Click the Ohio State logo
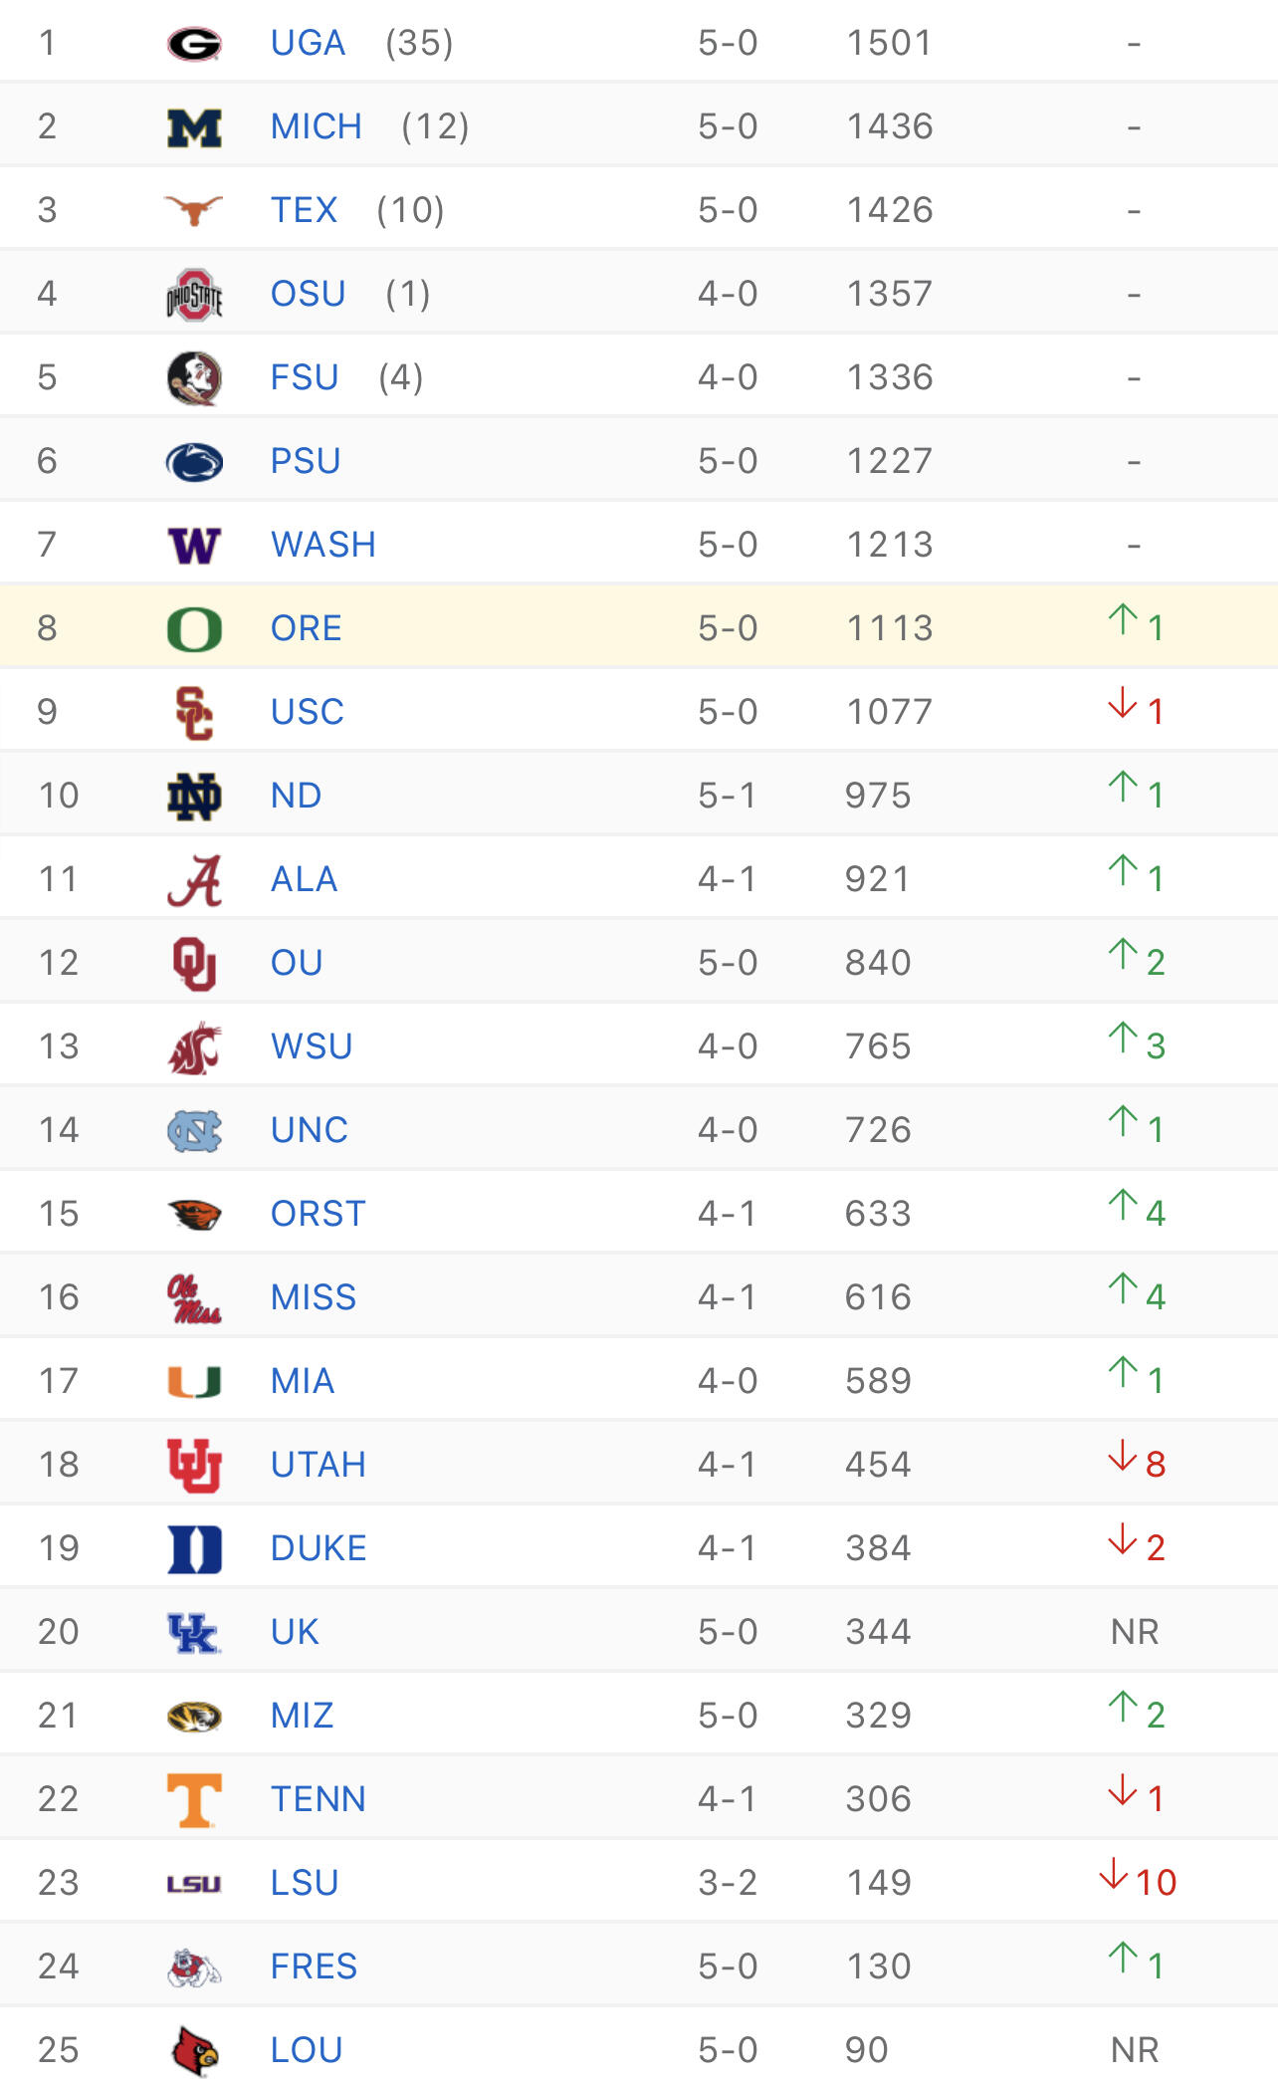Screen dimensions: 1278x2082 click(194, 295)
